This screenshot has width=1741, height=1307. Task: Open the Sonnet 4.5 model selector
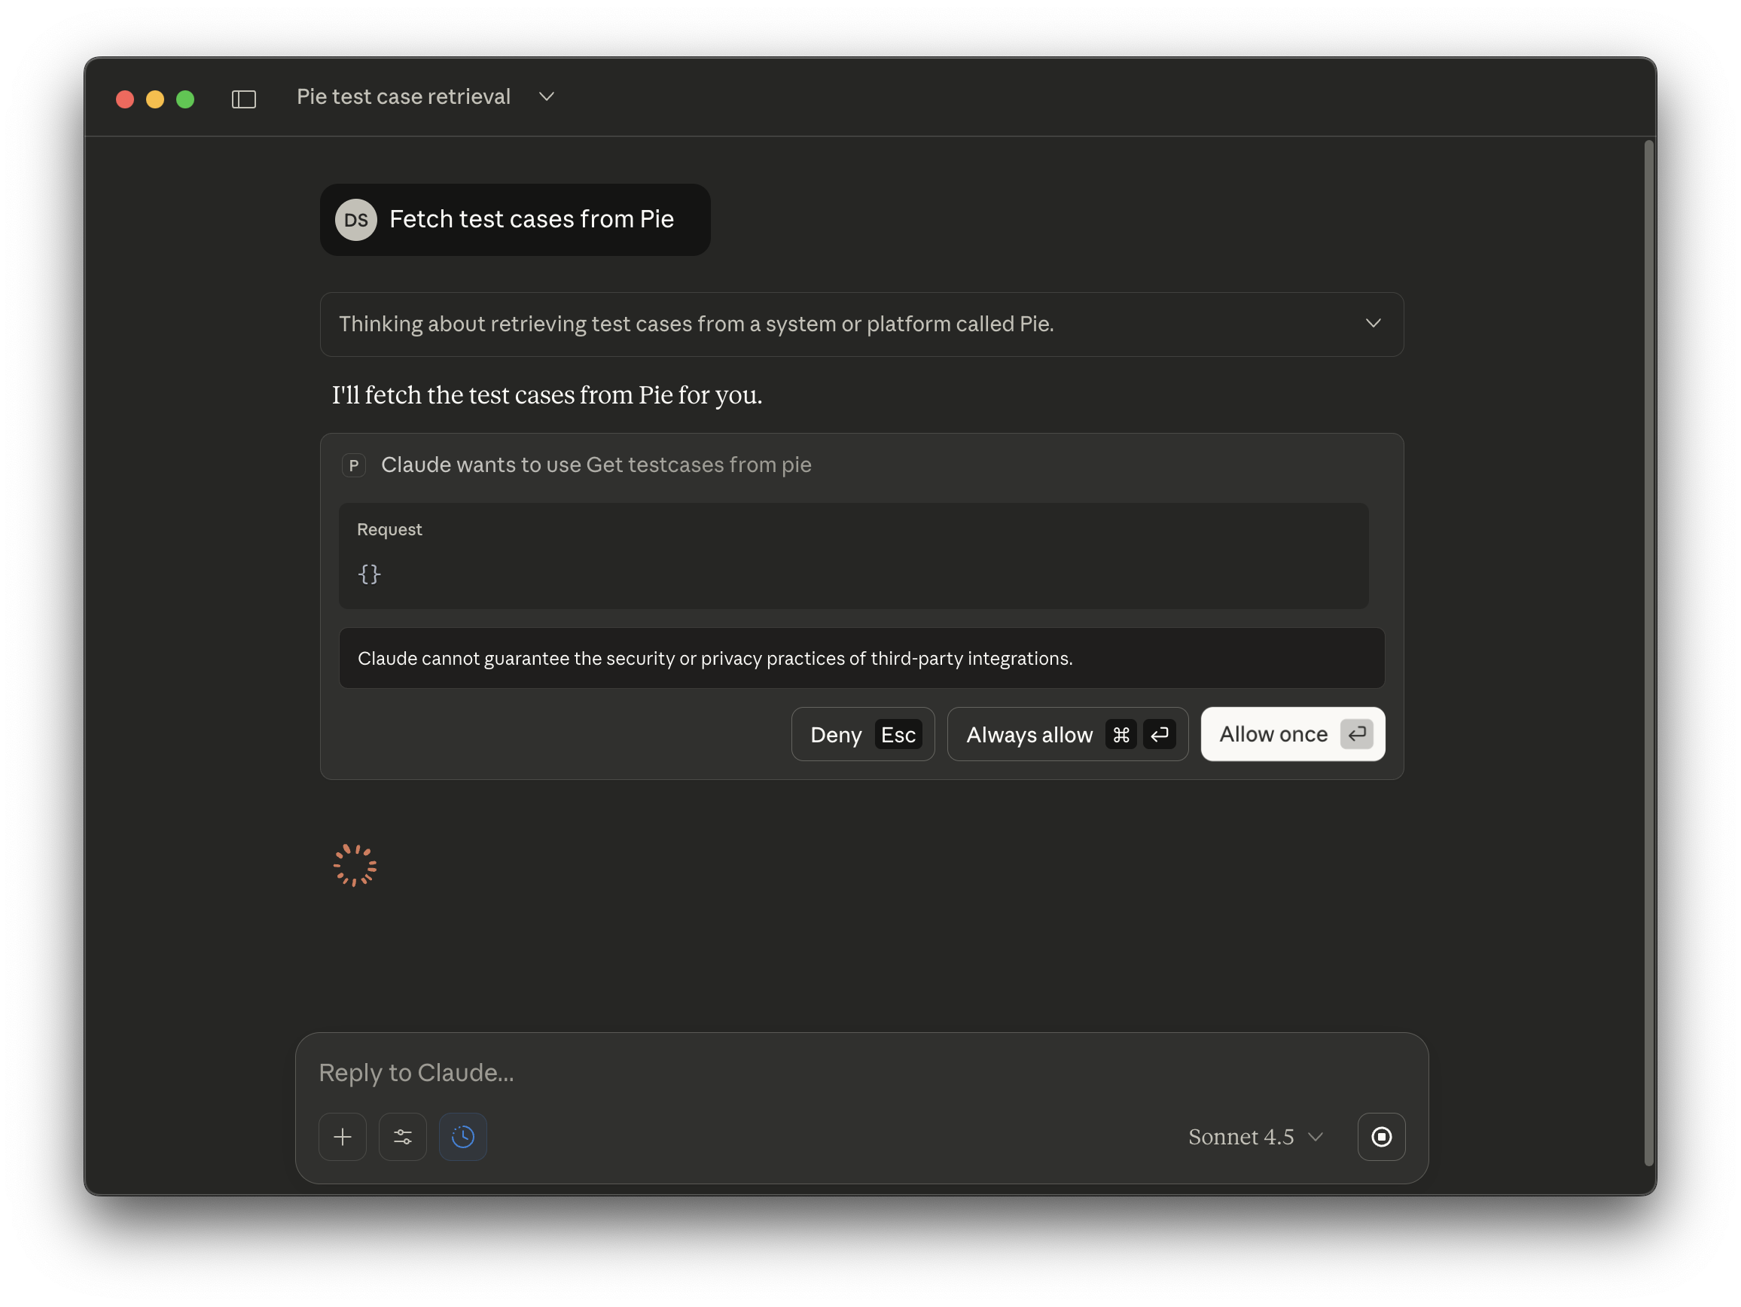(x=1254, y=1136)
